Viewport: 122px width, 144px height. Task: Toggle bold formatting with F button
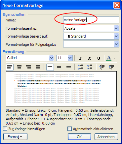81,58
